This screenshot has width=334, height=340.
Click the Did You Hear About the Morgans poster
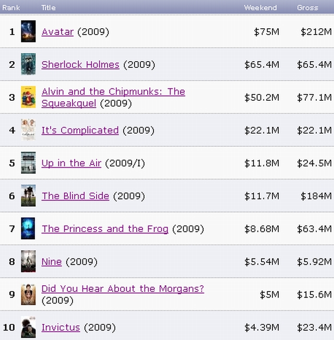[28, 295]
